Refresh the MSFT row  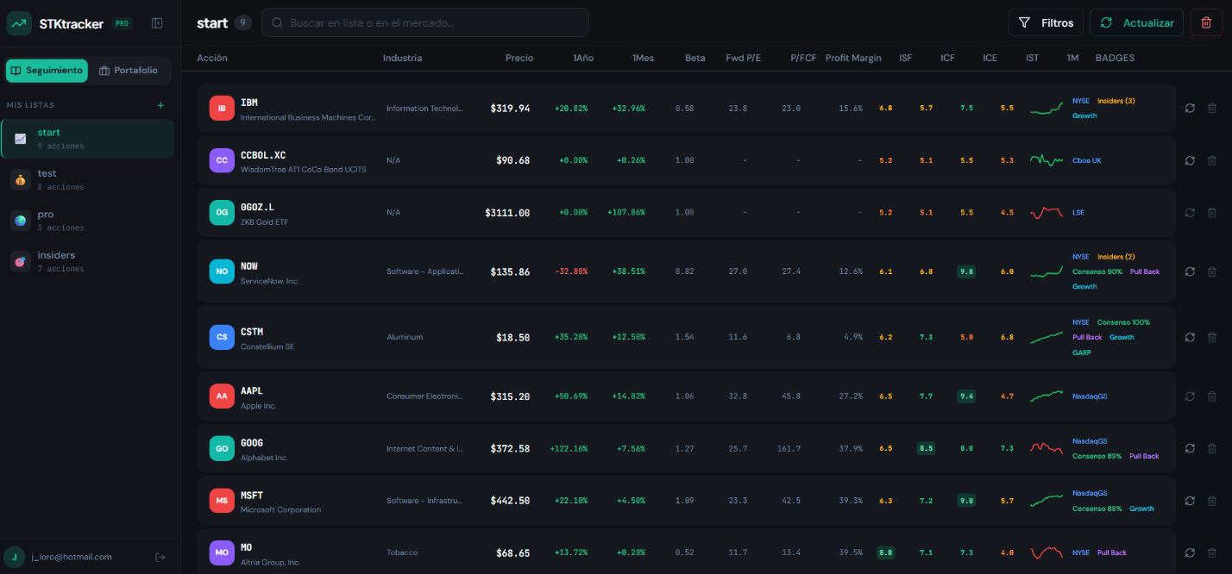1190,500
